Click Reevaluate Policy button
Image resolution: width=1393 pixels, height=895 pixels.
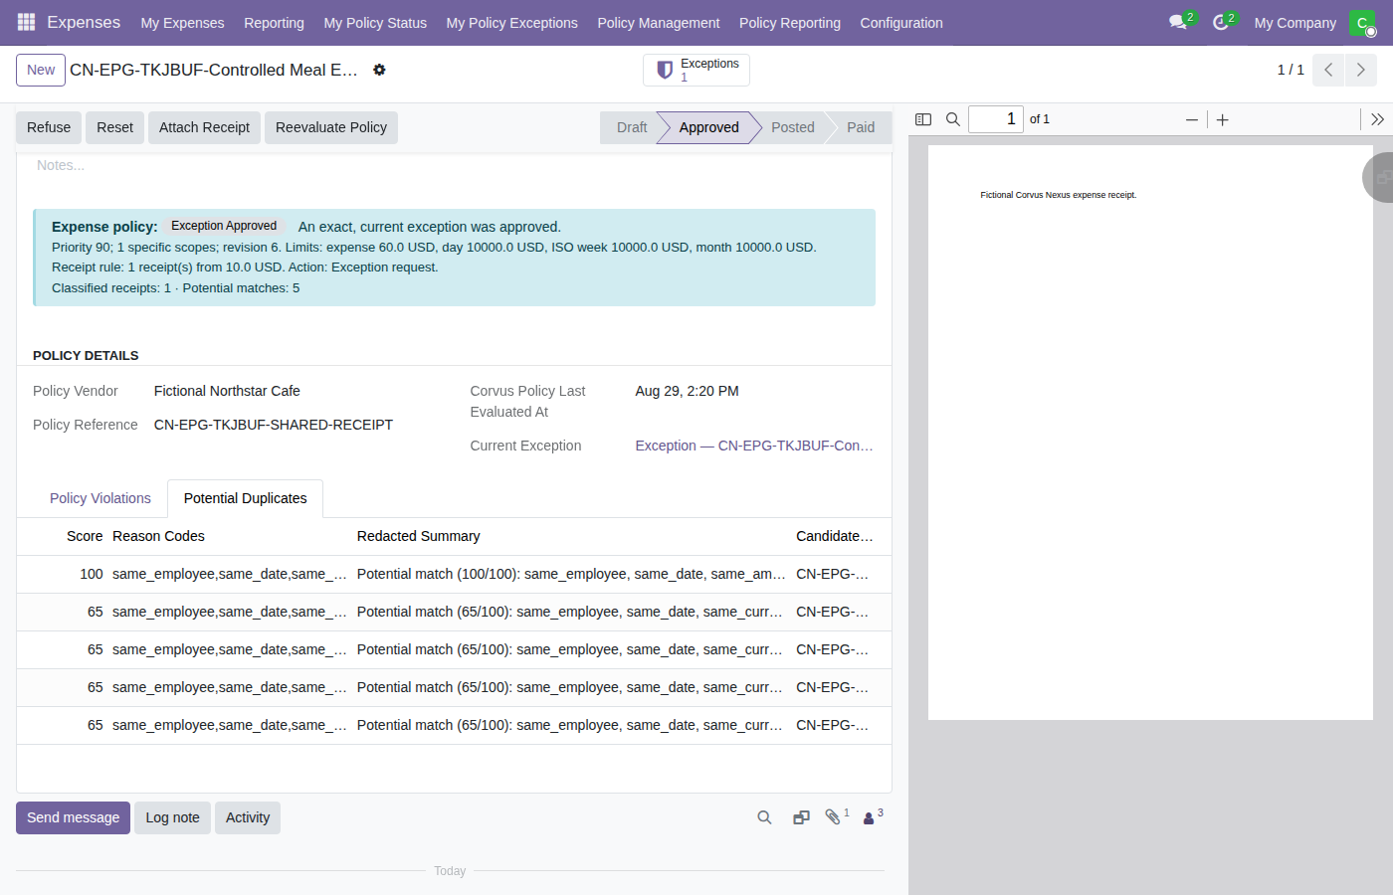point(331,127)
